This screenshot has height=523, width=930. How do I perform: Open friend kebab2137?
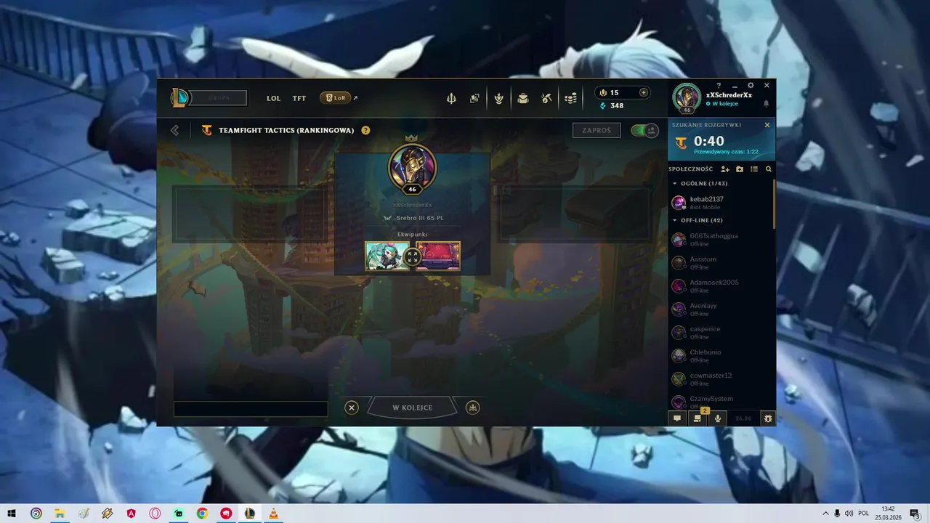tap(721, 203)
